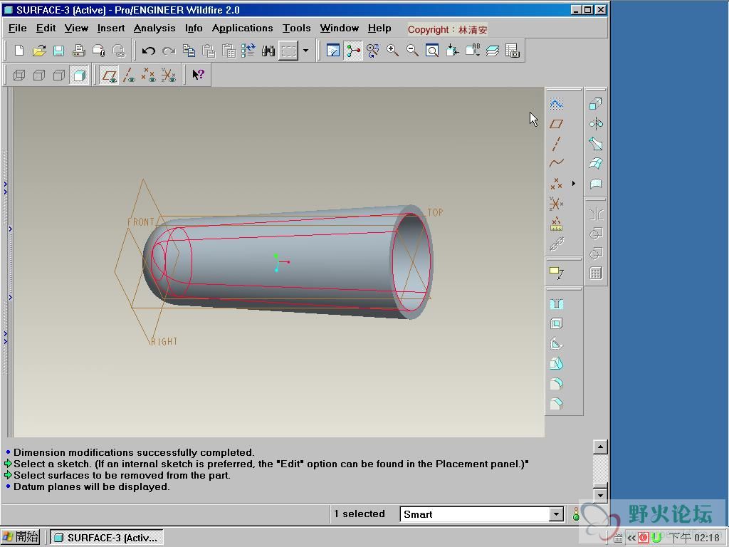Switch display to Hidden Line
Viewport: 729px width, 547px height.
pyautogui.click(x=39, y=75)
